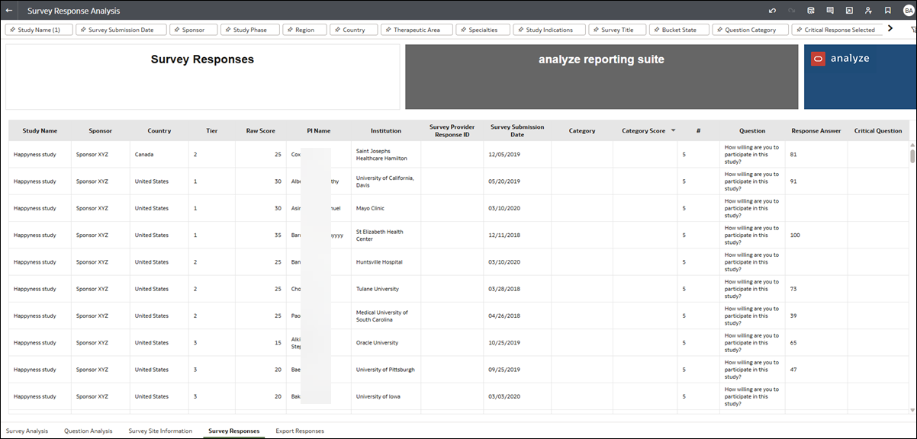Switch to the Survey Analysis tab
This screenshot has height=439, width=917.
click(27, 431)
